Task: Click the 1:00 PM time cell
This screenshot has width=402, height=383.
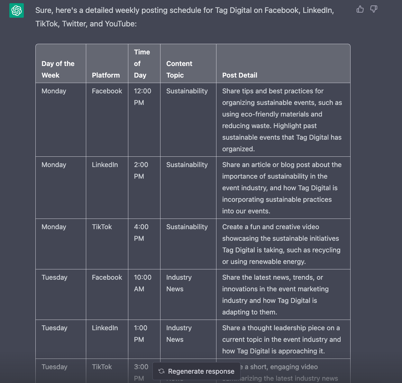Action: pos(141,333)
